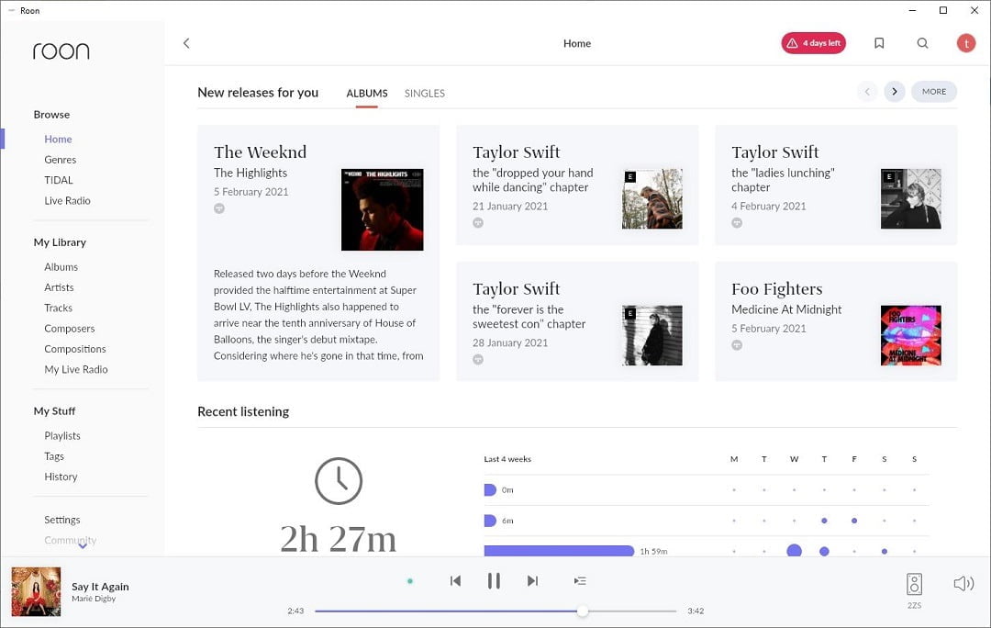This screenshot has width=991, height=628.
Task: Open The Weeknd 'The Highlights' cover art
Action: (x=383, y=209)
